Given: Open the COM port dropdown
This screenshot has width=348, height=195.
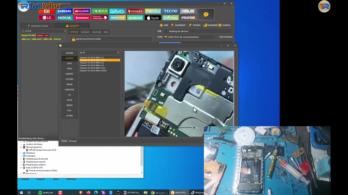Looking at the screenshot, I should [189, 37].
